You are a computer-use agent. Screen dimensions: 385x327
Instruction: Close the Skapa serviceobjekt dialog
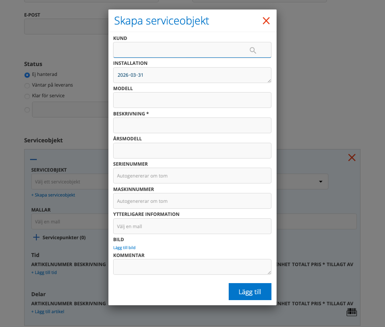(x=266, y=21)
